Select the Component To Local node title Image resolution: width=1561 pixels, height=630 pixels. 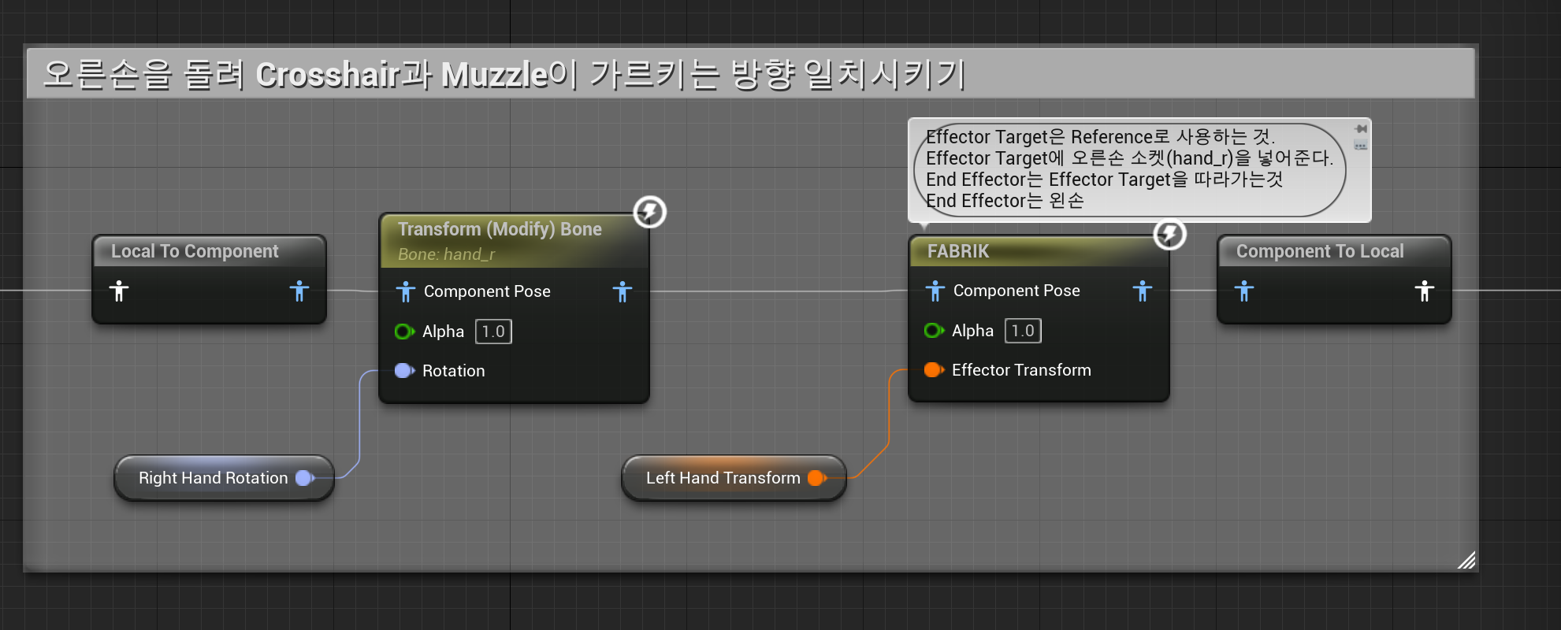click(x=1320, y=251)
